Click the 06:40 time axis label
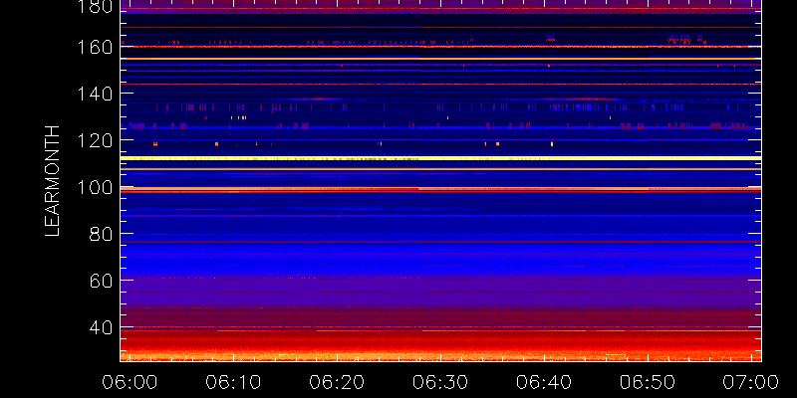 (544, 382)
